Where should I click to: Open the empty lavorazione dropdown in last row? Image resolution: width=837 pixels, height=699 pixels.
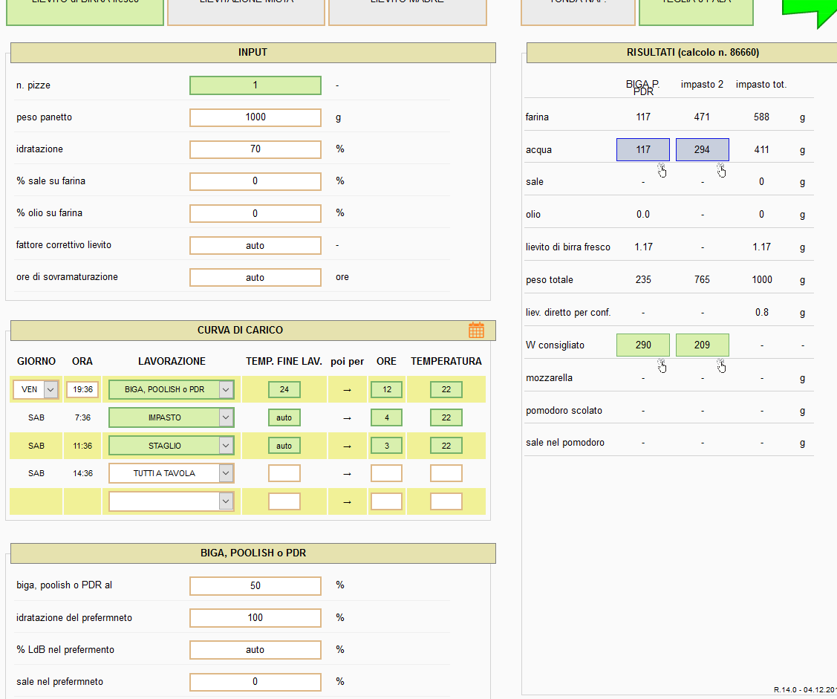click(x=172, y=501)
